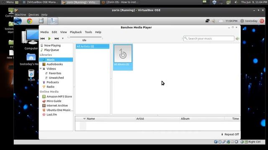Open the View menu in Banshee
The height and width of the screenshot is (150, 268).
63,32
